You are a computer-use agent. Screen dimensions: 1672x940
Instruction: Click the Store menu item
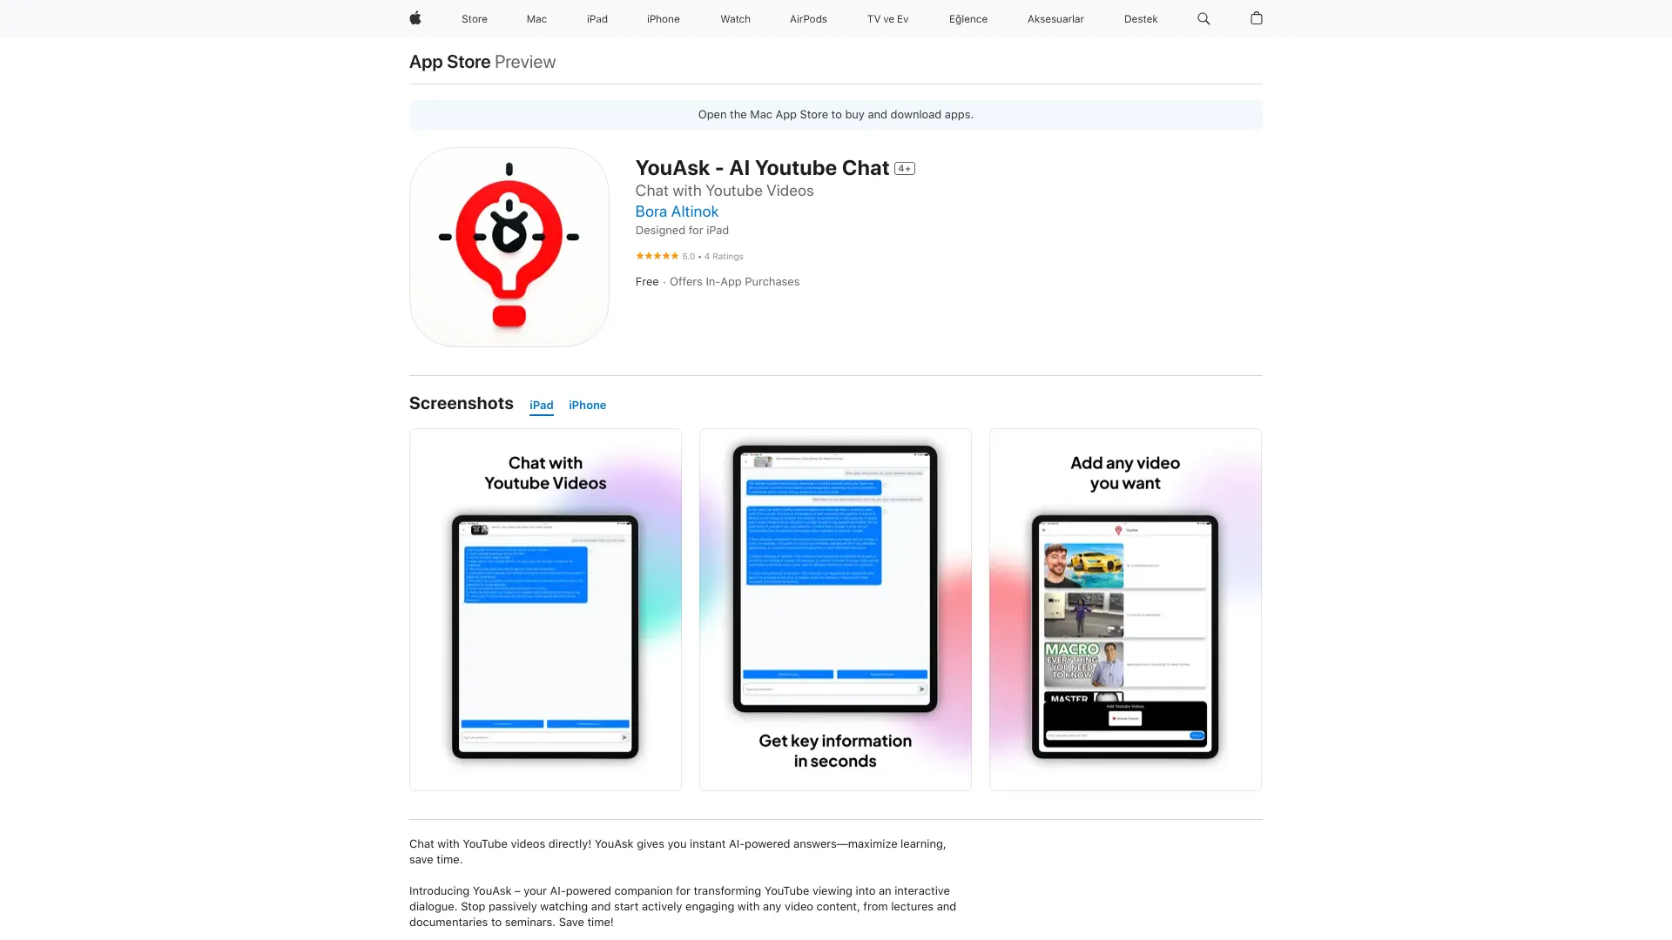tap(473, 18)
